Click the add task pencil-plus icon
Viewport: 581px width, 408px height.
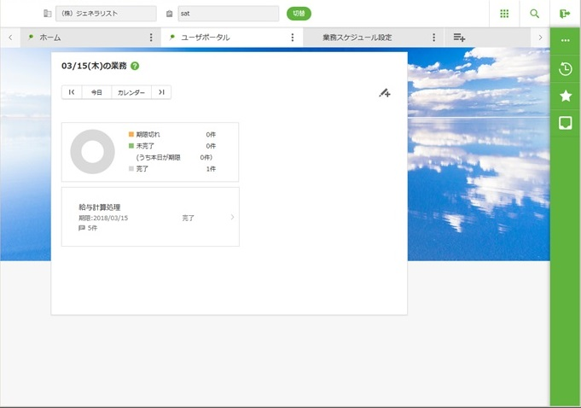click(384, 93)
